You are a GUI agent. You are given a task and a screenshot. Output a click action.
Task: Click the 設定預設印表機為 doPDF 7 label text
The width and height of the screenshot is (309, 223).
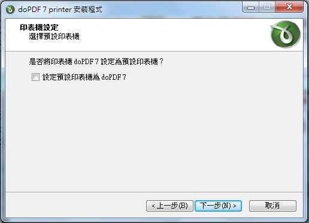coord(84,77)
